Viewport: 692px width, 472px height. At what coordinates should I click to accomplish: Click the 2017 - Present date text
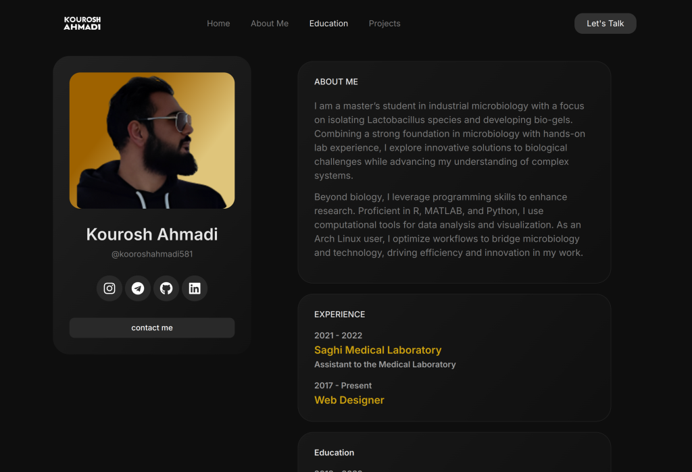(x=343, y=386)
